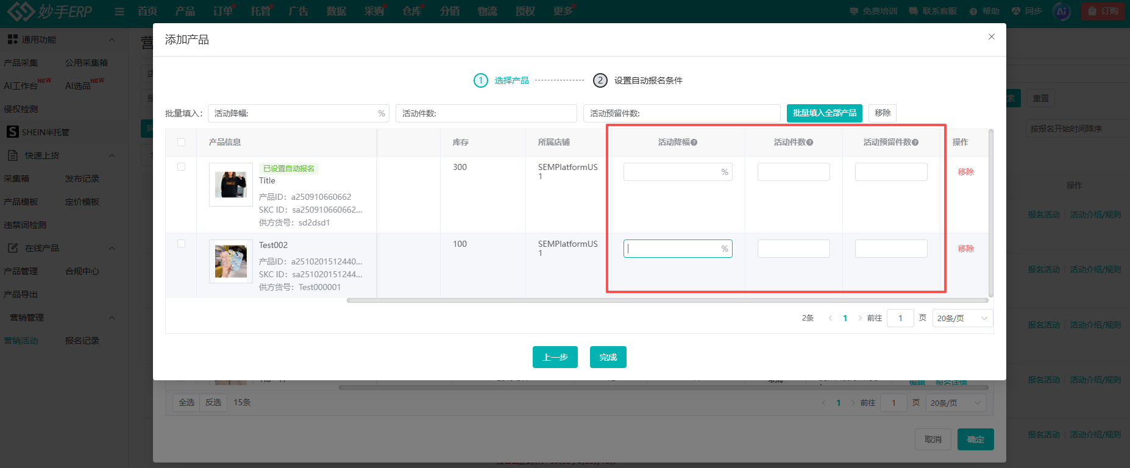Click the 同步 sync icon
The height and width of the screenshot is (468, 1130).
[x=1016, y=11]
